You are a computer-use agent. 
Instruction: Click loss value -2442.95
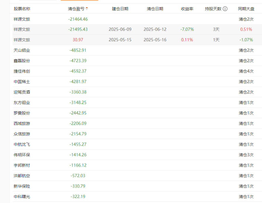(x=78, y=113)
